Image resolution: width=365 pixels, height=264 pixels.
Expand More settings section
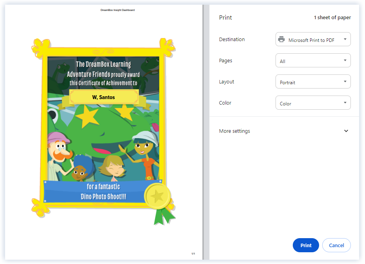(x=284, y=131)
